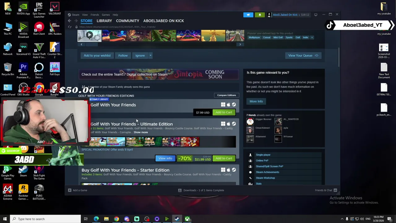Open the VALORANT desktop shortcut
The image size is (396, 223).
pos(55,9)
